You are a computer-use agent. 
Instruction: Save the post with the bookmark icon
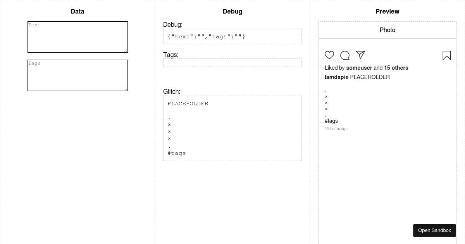pos(447,55)
